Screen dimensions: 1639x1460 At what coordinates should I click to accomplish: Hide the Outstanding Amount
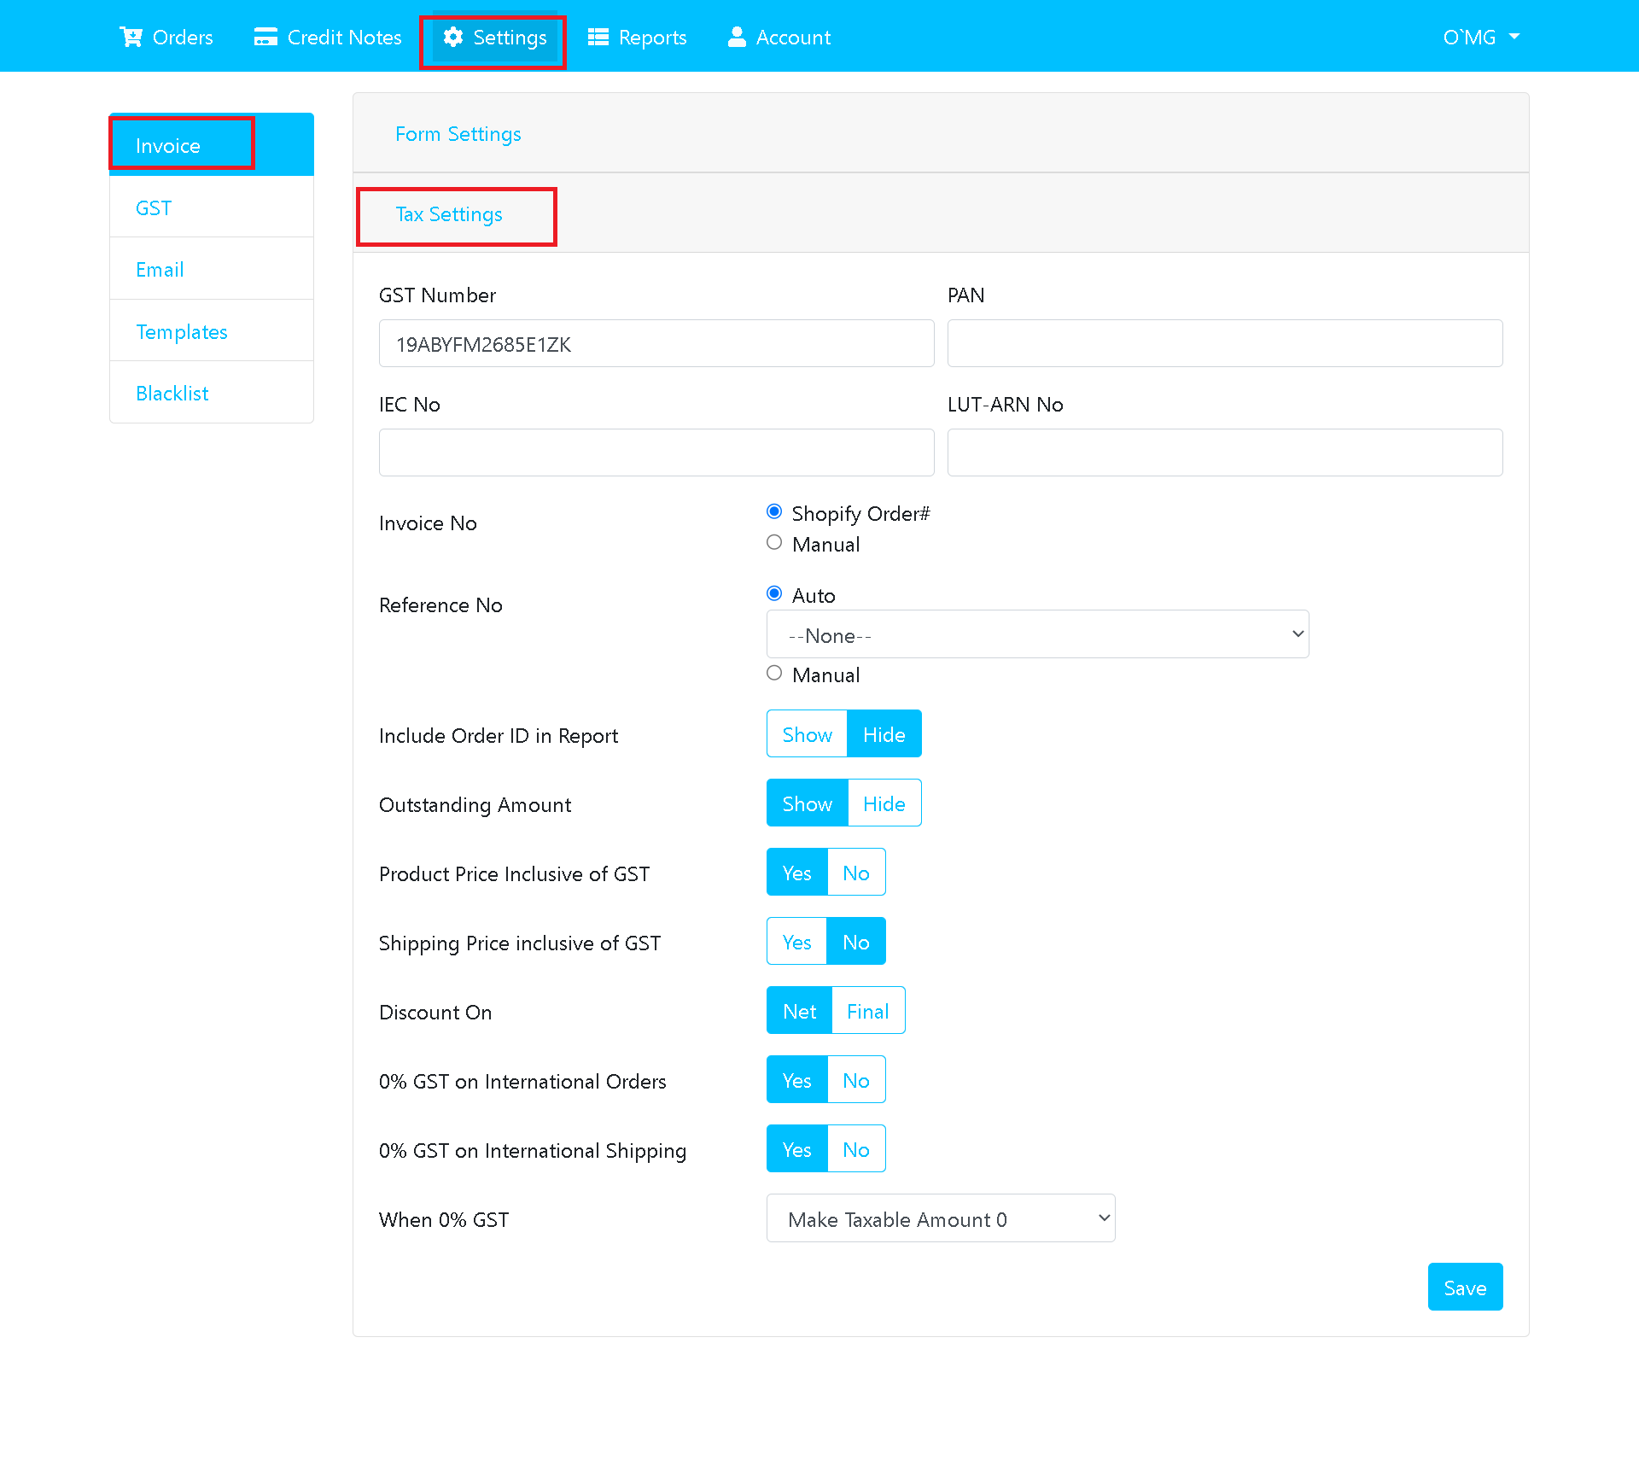[x=884, y=803]
